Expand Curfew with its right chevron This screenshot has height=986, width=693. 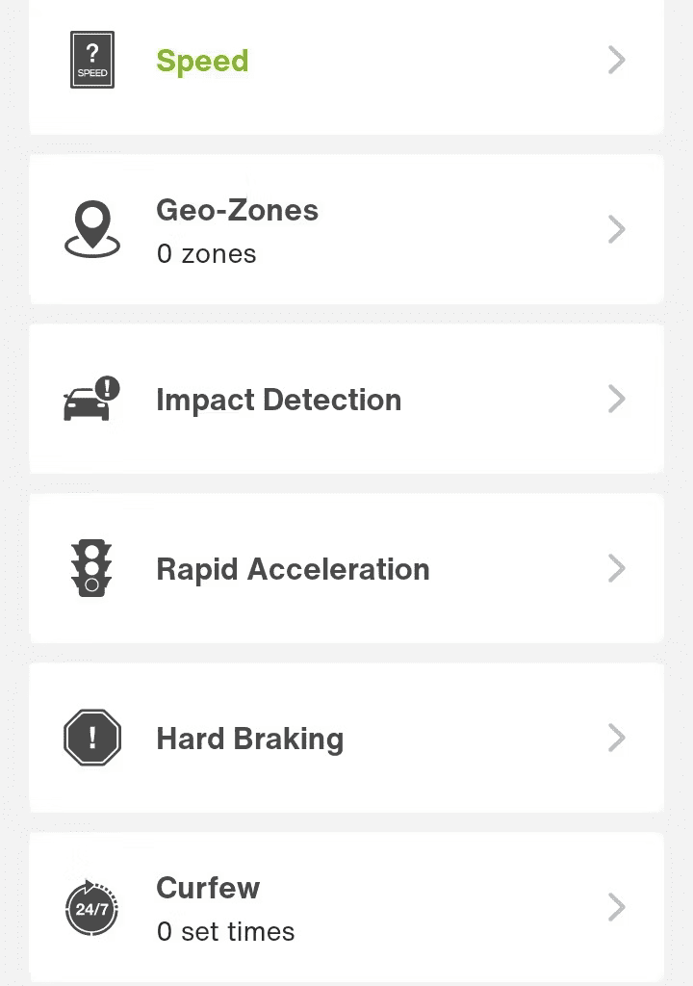tap(617, 907)
